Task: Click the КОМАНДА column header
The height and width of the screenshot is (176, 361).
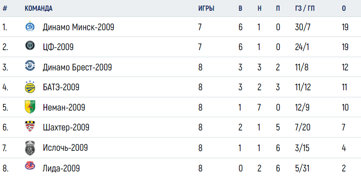Action: [x=39, y=9]
